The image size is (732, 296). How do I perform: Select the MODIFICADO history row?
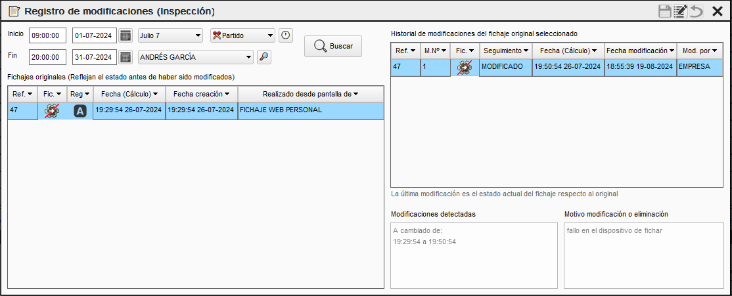[505, 67]
